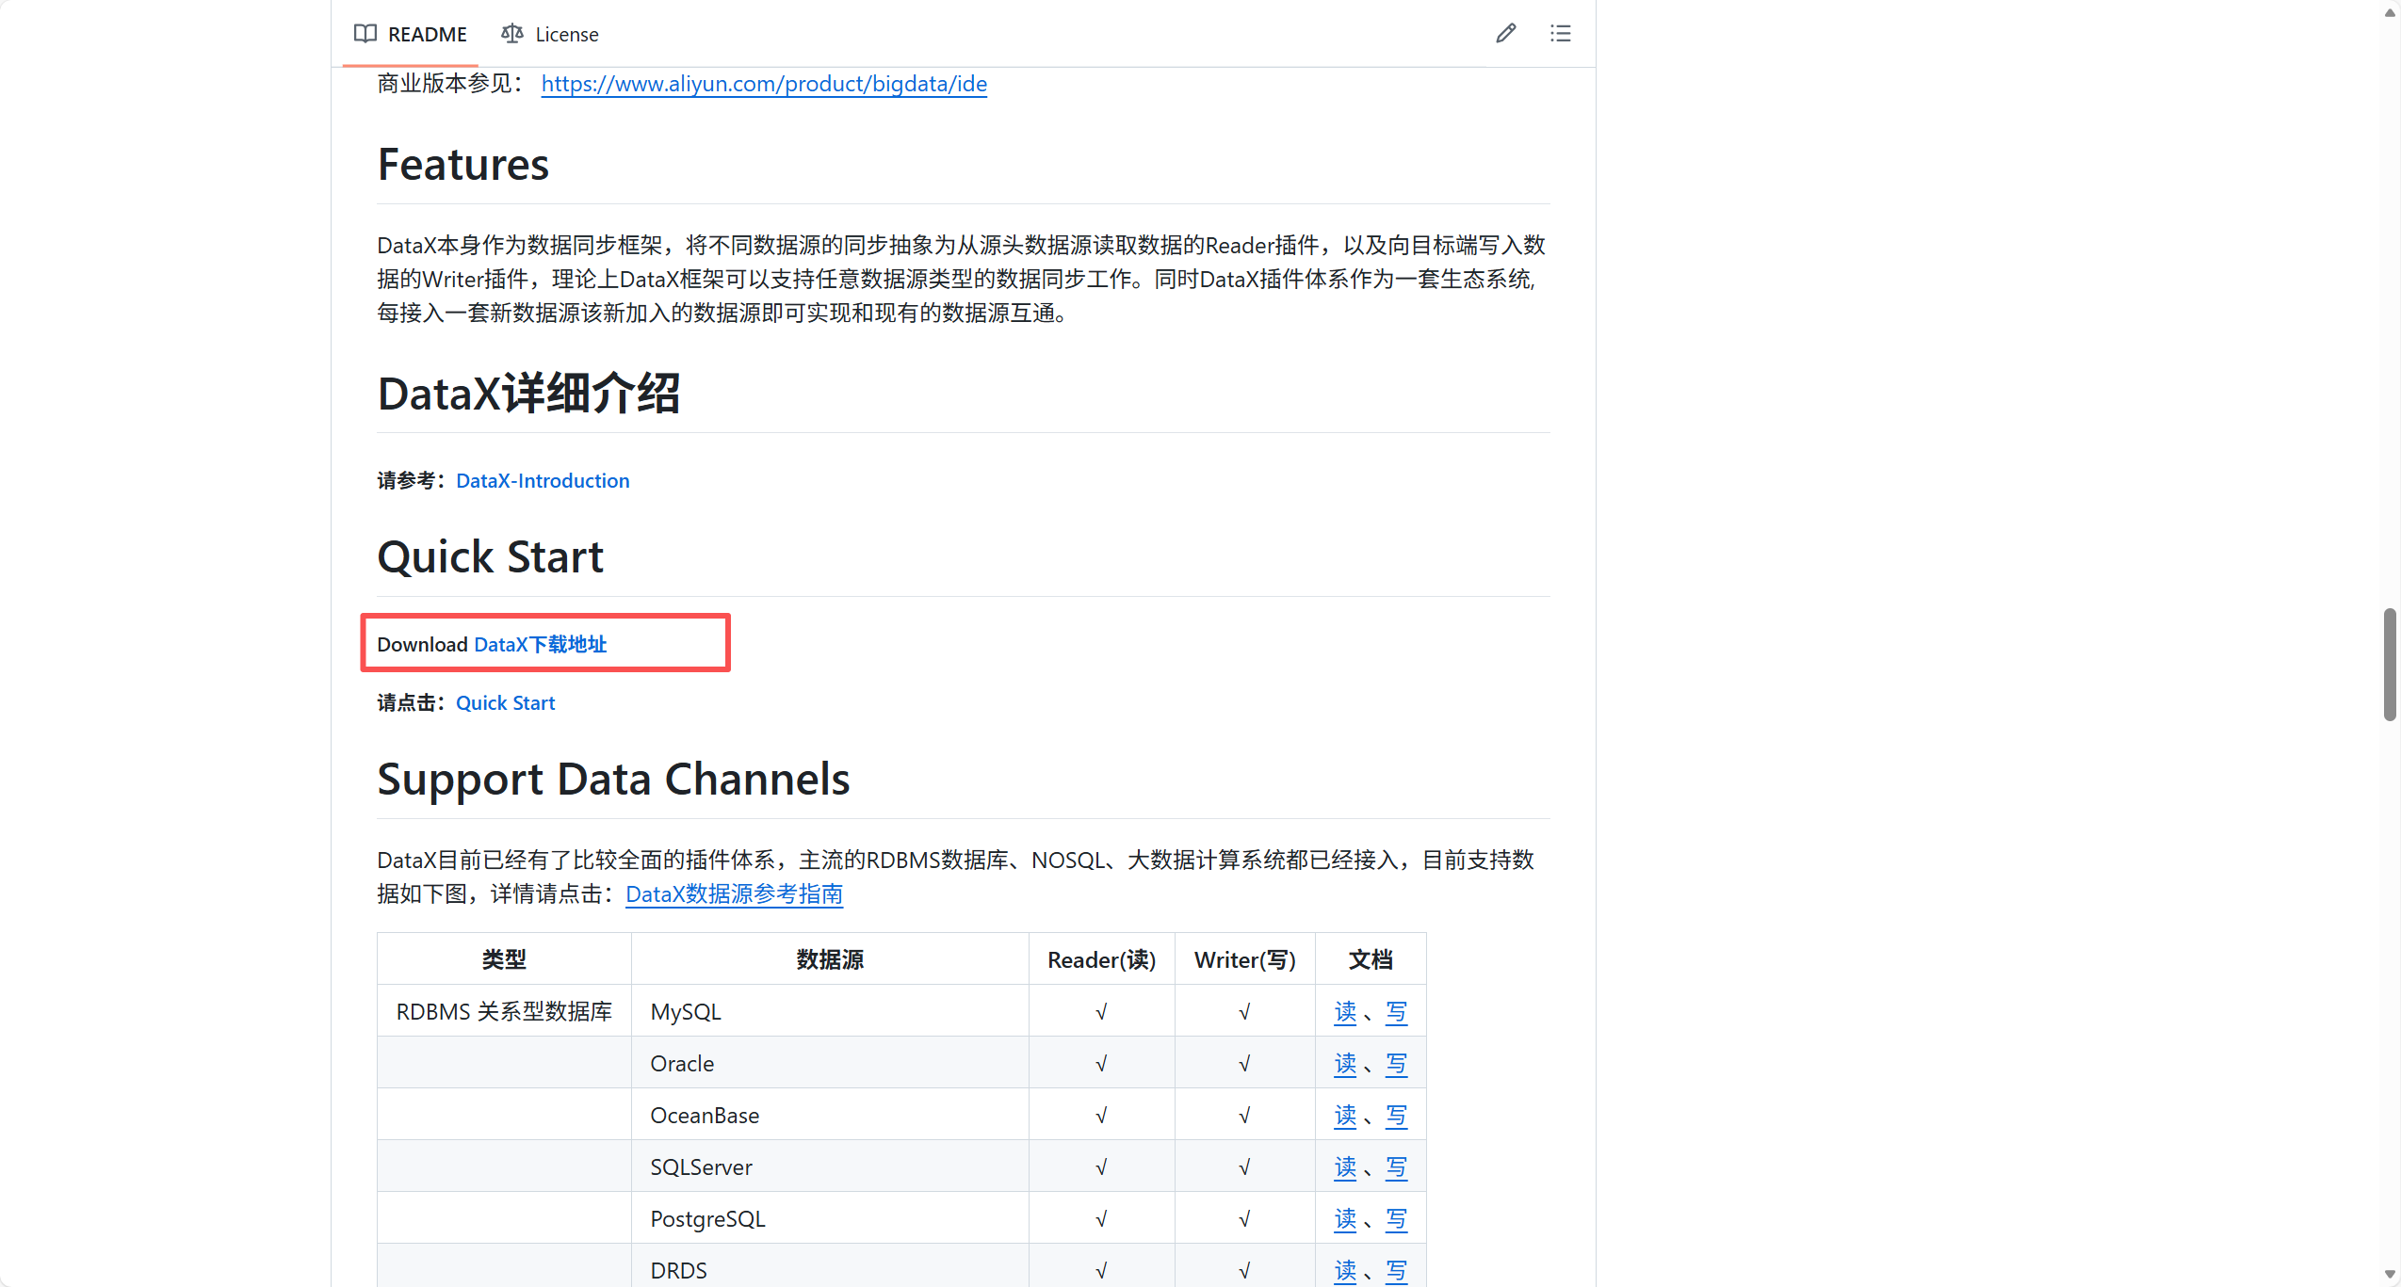Image resolution: width=2401 pixels, height=1287 pixels.
Task: Open MySQL writer doc 写 link
Action: (x=1396, y=1012)
